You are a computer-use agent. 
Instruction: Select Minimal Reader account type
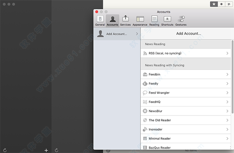pyautogui.click(x=186, y=139)
